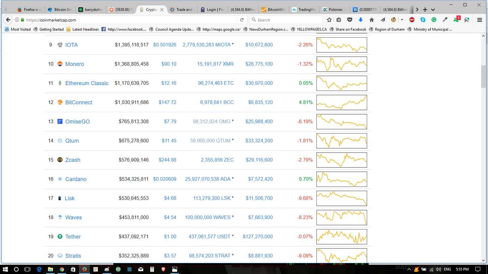The image size is (488, 274).
Task: Open the Most Visited bookmarks folder
Action: [18, 29]
